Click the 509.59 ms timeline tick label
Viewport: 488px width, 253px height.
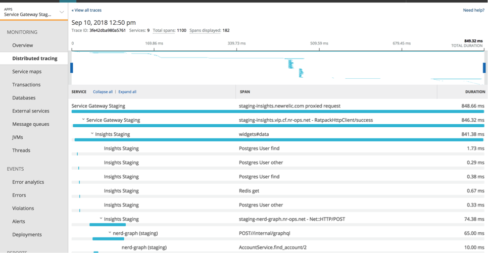(319, 43)
